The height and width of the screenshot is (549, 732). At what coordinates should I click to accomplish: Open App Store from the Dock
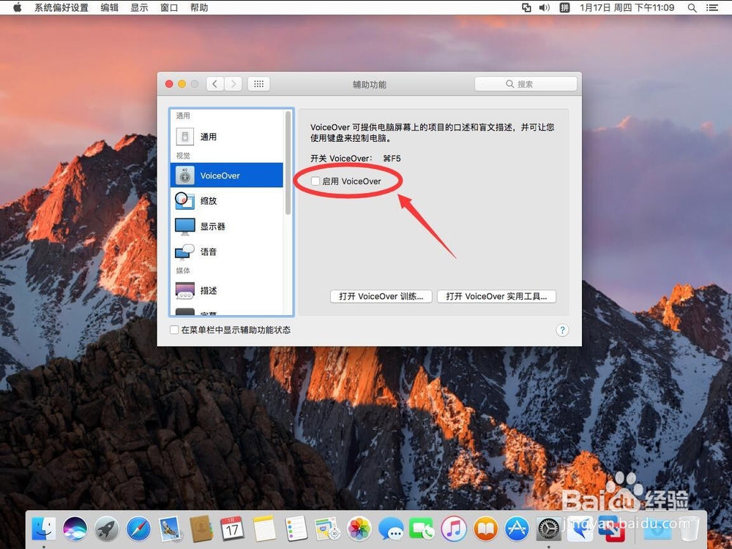(x=517, y=529)
